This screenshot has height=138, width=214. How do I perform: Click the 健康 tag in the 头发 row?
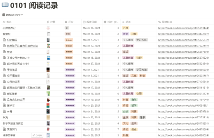(142, 117)
